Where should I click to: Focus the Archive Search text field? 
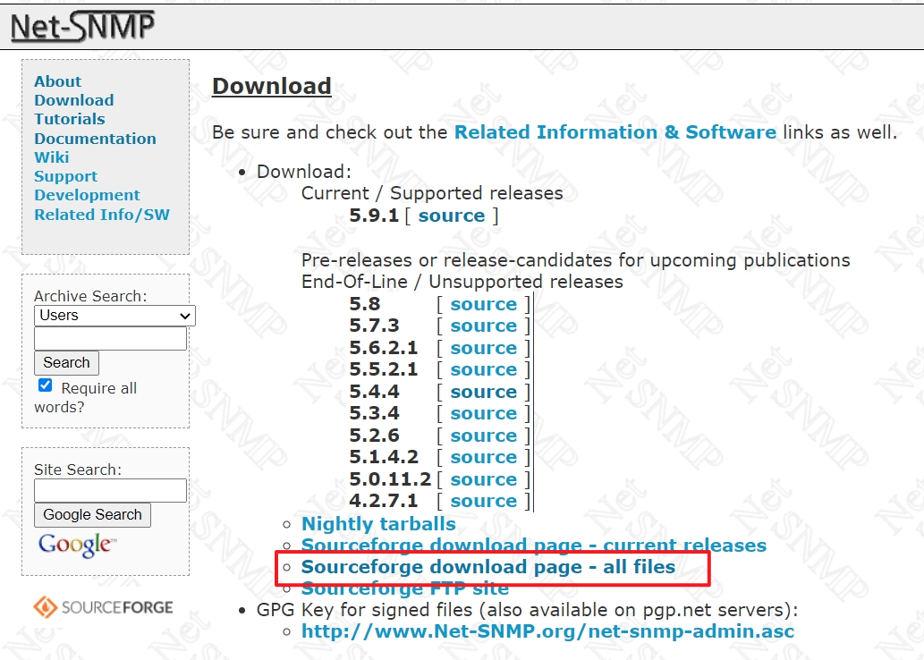click(x=111, y=339)
